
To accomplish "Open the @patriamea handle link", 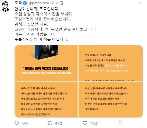I will 39,3.
